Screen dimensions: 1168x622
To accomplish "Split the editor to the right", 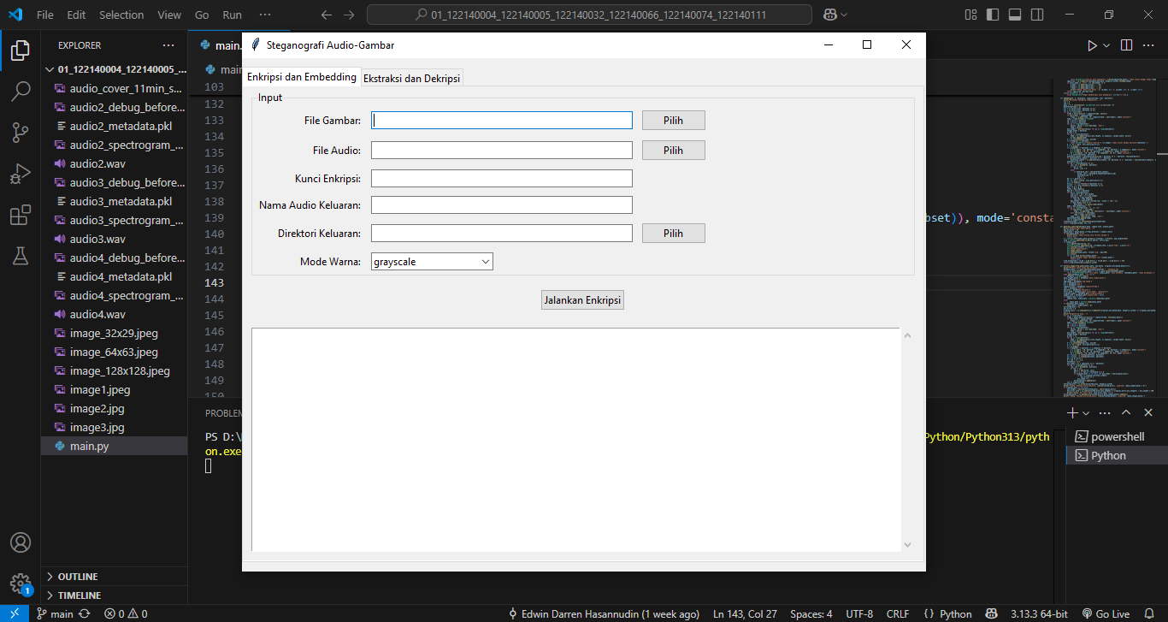I will [1126, 45].
